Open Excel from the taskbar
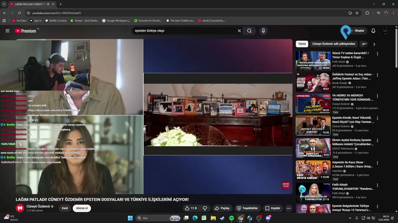Viewport: 398px width, 223px height. pyautogui.click(x=204, y=218)
